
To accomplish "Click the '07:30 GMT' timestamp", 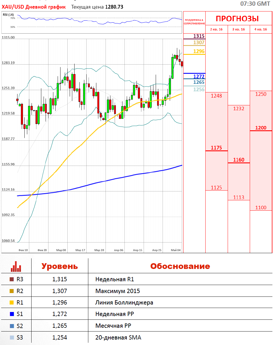I will coord(255,4).
